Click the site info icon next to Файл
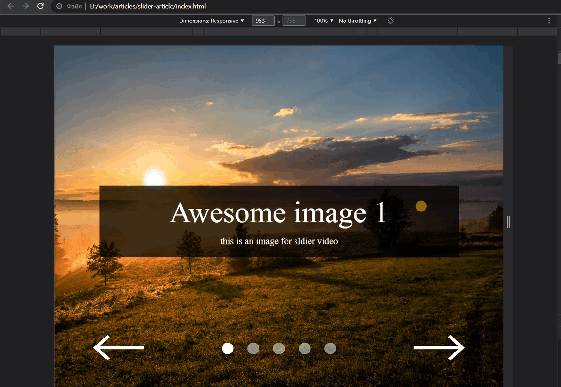The height and width of the screenshot is (387, 561). 59,7
